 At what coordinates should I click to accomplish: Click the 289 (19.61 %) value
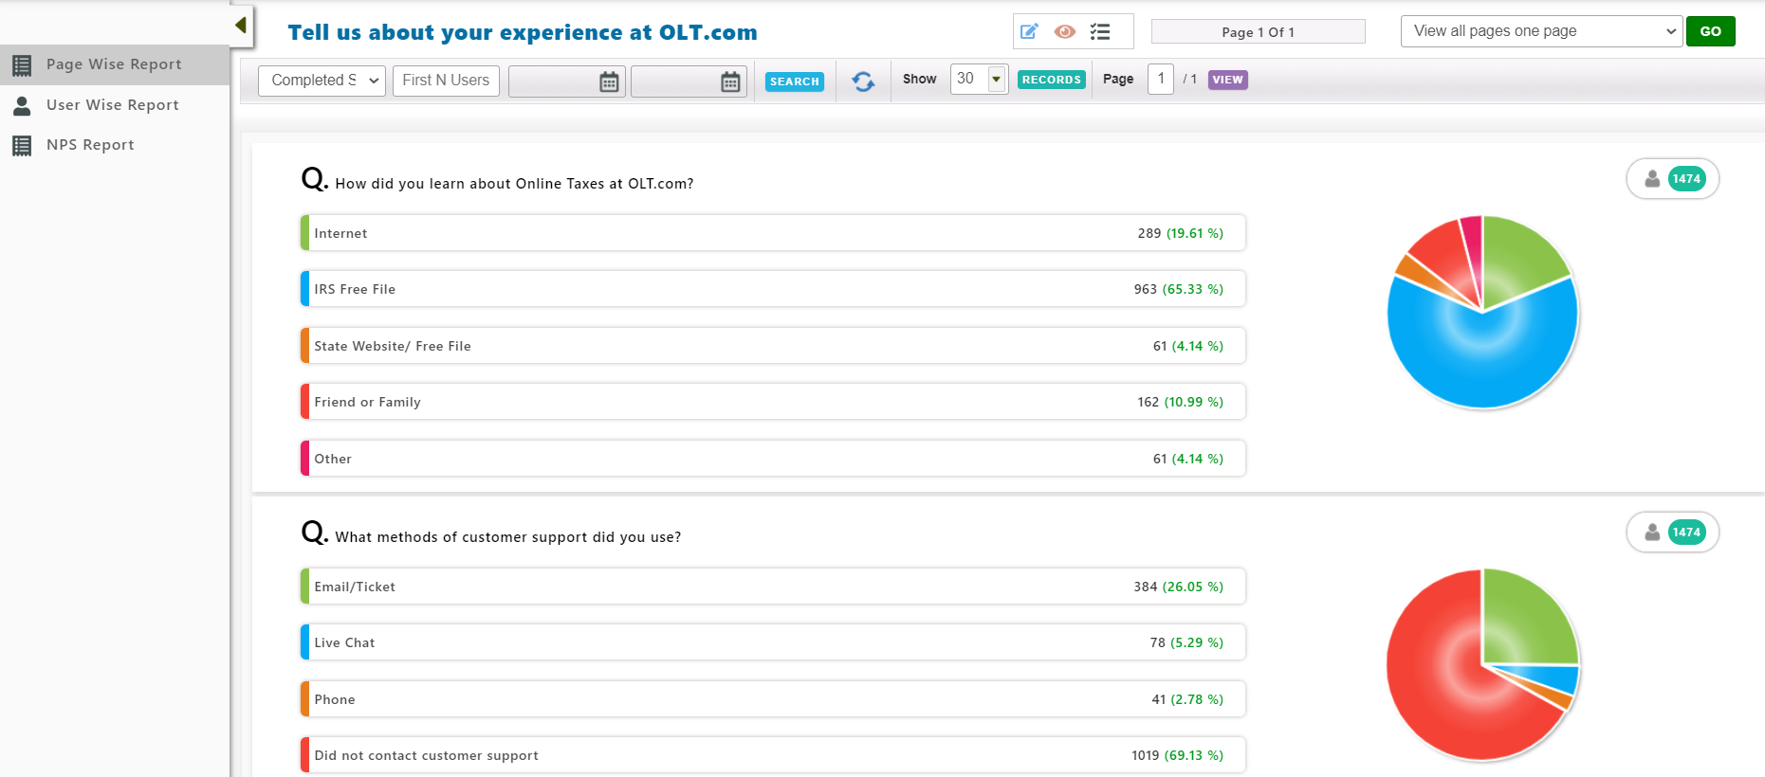1180,233
